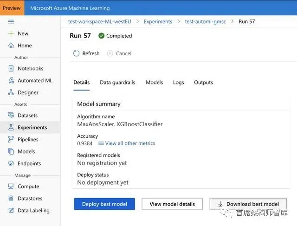Click the Models cube icon
Image resolution: width=297 pixels, height=226 pixels.
pyautogui.click(x=11, y=151)
